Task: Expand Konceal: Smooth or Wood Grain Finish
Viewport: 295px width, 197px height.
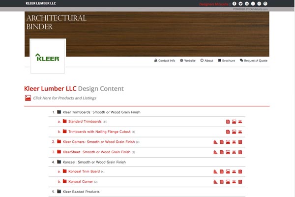Action: click(59, 162)
